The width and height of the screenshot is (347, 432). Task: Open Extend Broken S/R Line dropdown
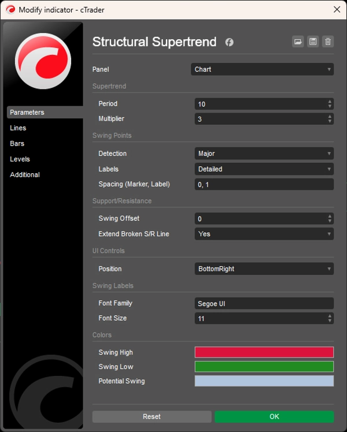(x=264, y=234)
